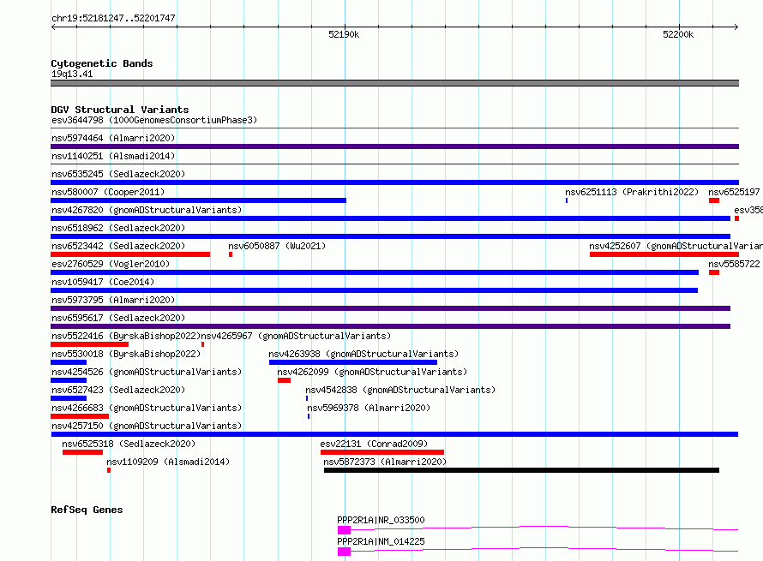Image resolution: width=763 pixels, height=561 pixels.
Task: Click nsv5872373 (Almarri2020) label
Action: [x=385, y=462]
